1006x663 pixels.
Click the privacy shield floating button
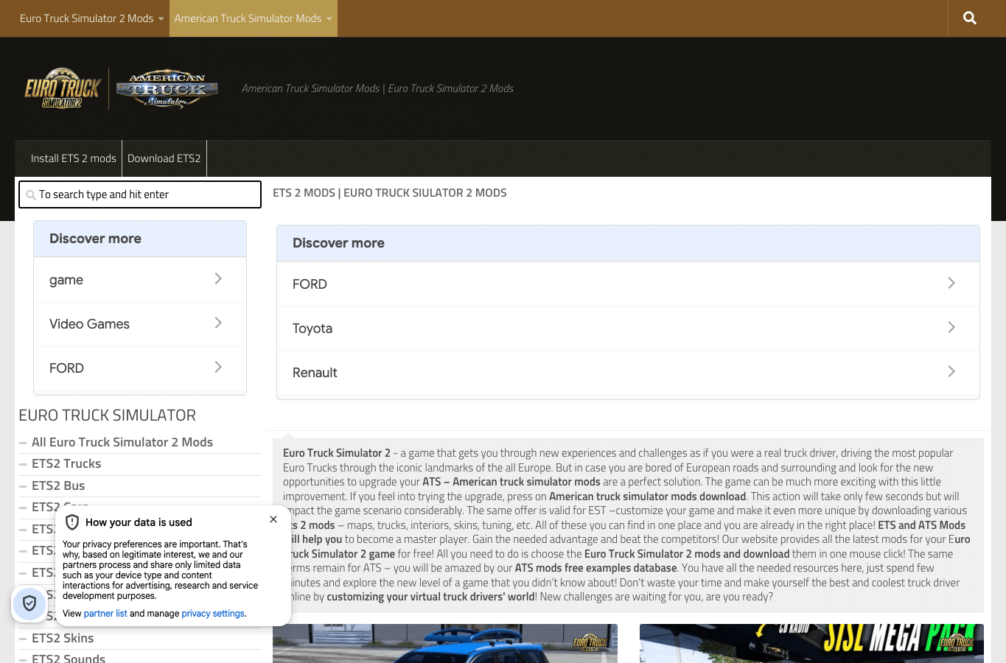[29, 604]
